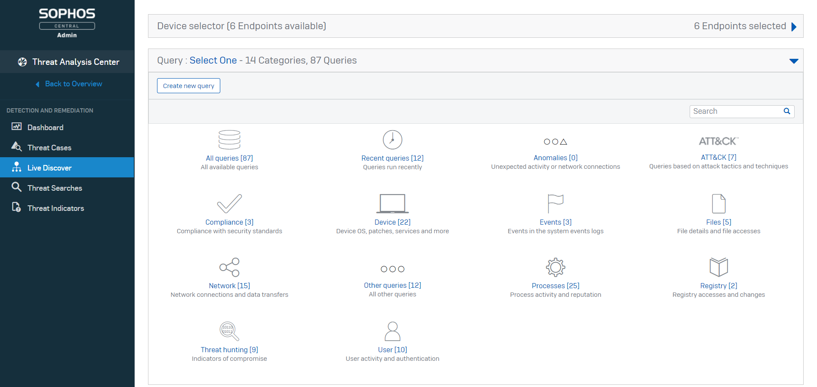Click the Network share icon
This screenshot has height=387, width=817.
229,267
